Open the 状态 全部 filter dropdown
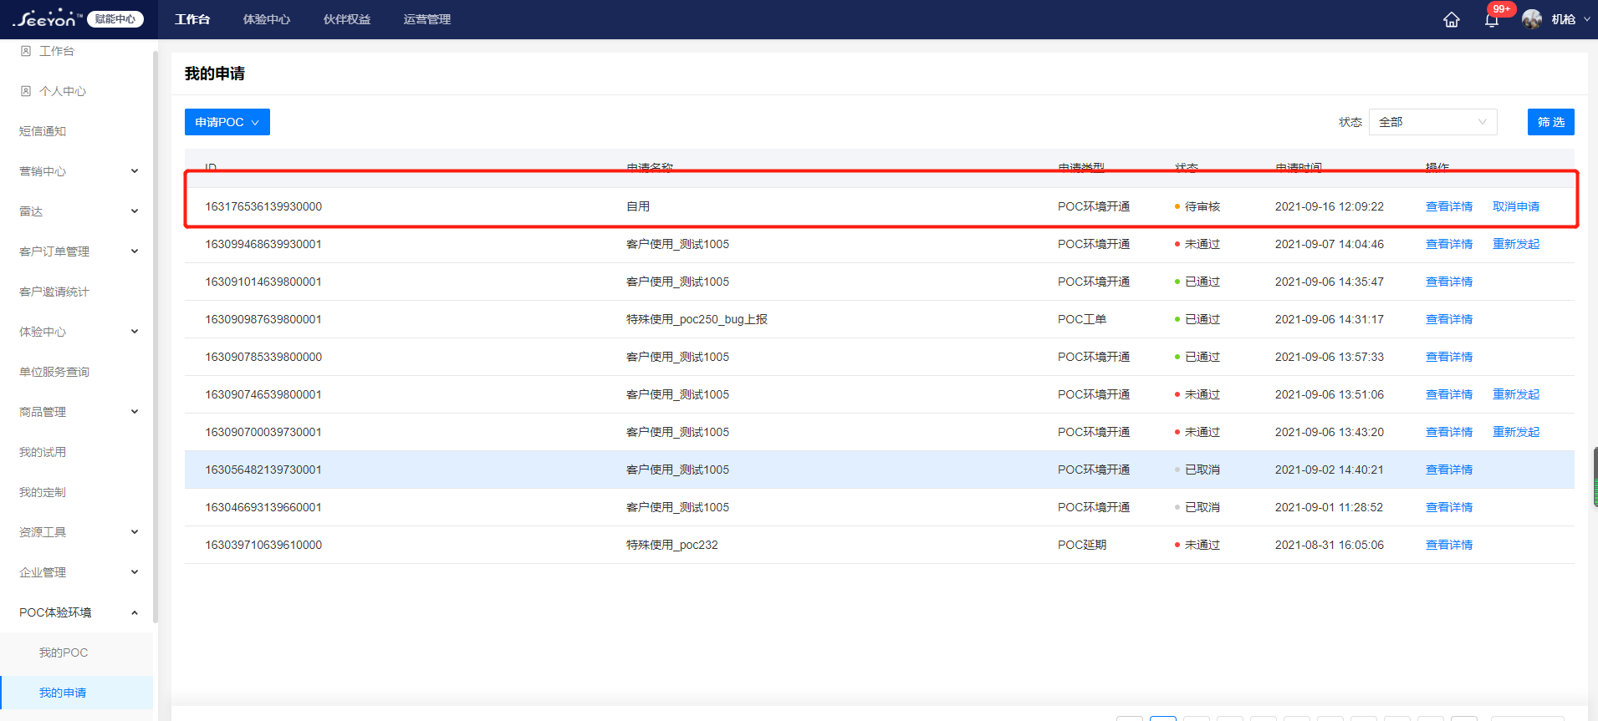Screen dimensions: 1598x721 tap(1432, 122)
